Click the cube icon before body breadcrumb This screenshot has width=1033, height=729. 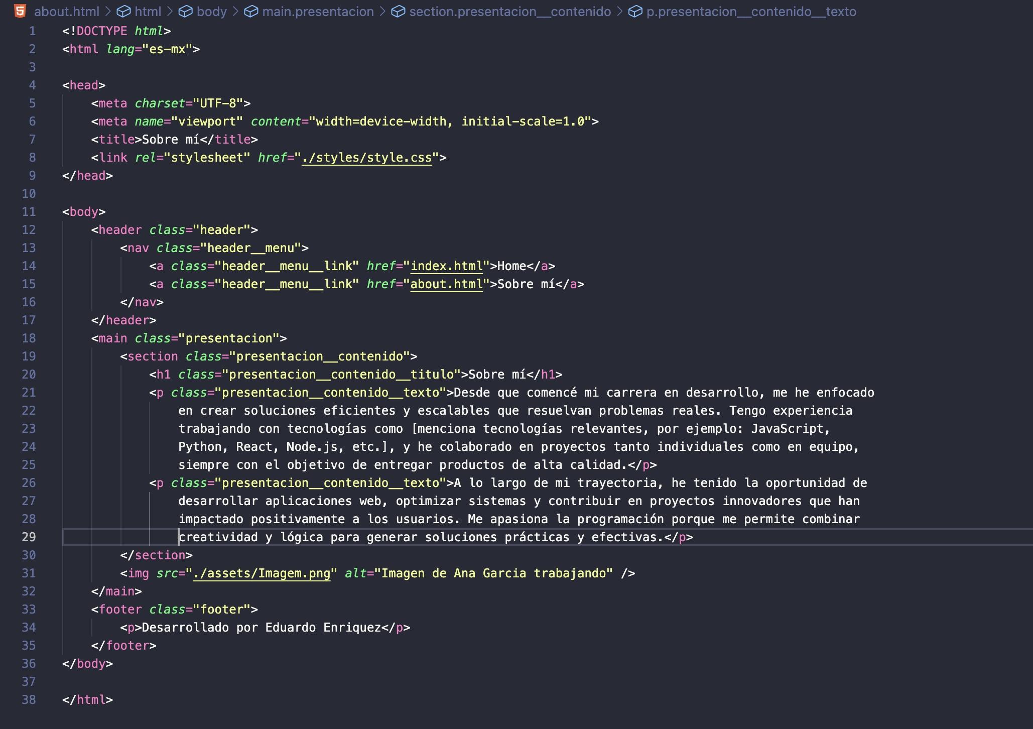[185, 11]
